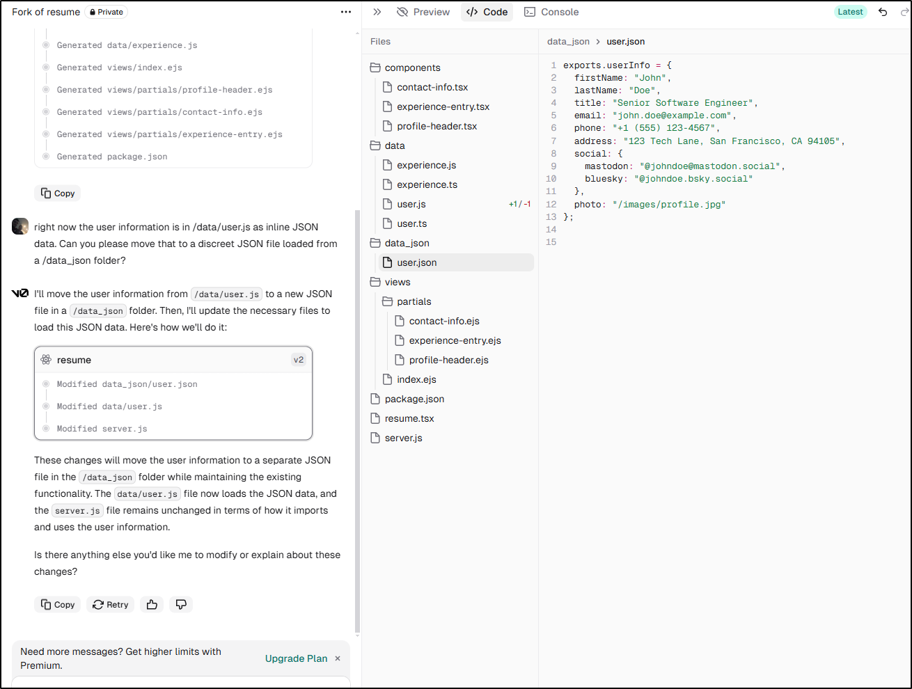Dismiss the upgrade plan banner
This screenshot has height=689, width=912.
[x=338, y=658]
